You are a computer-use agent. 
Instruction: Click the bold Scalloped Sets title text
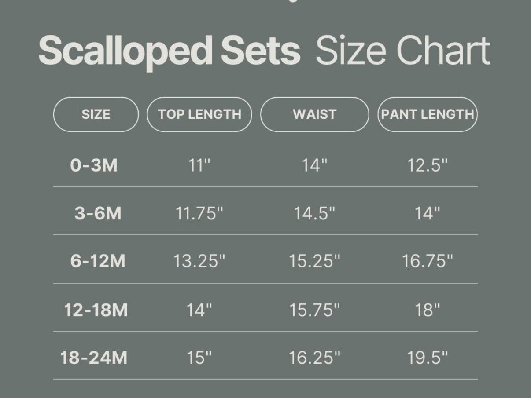point(170,52)
